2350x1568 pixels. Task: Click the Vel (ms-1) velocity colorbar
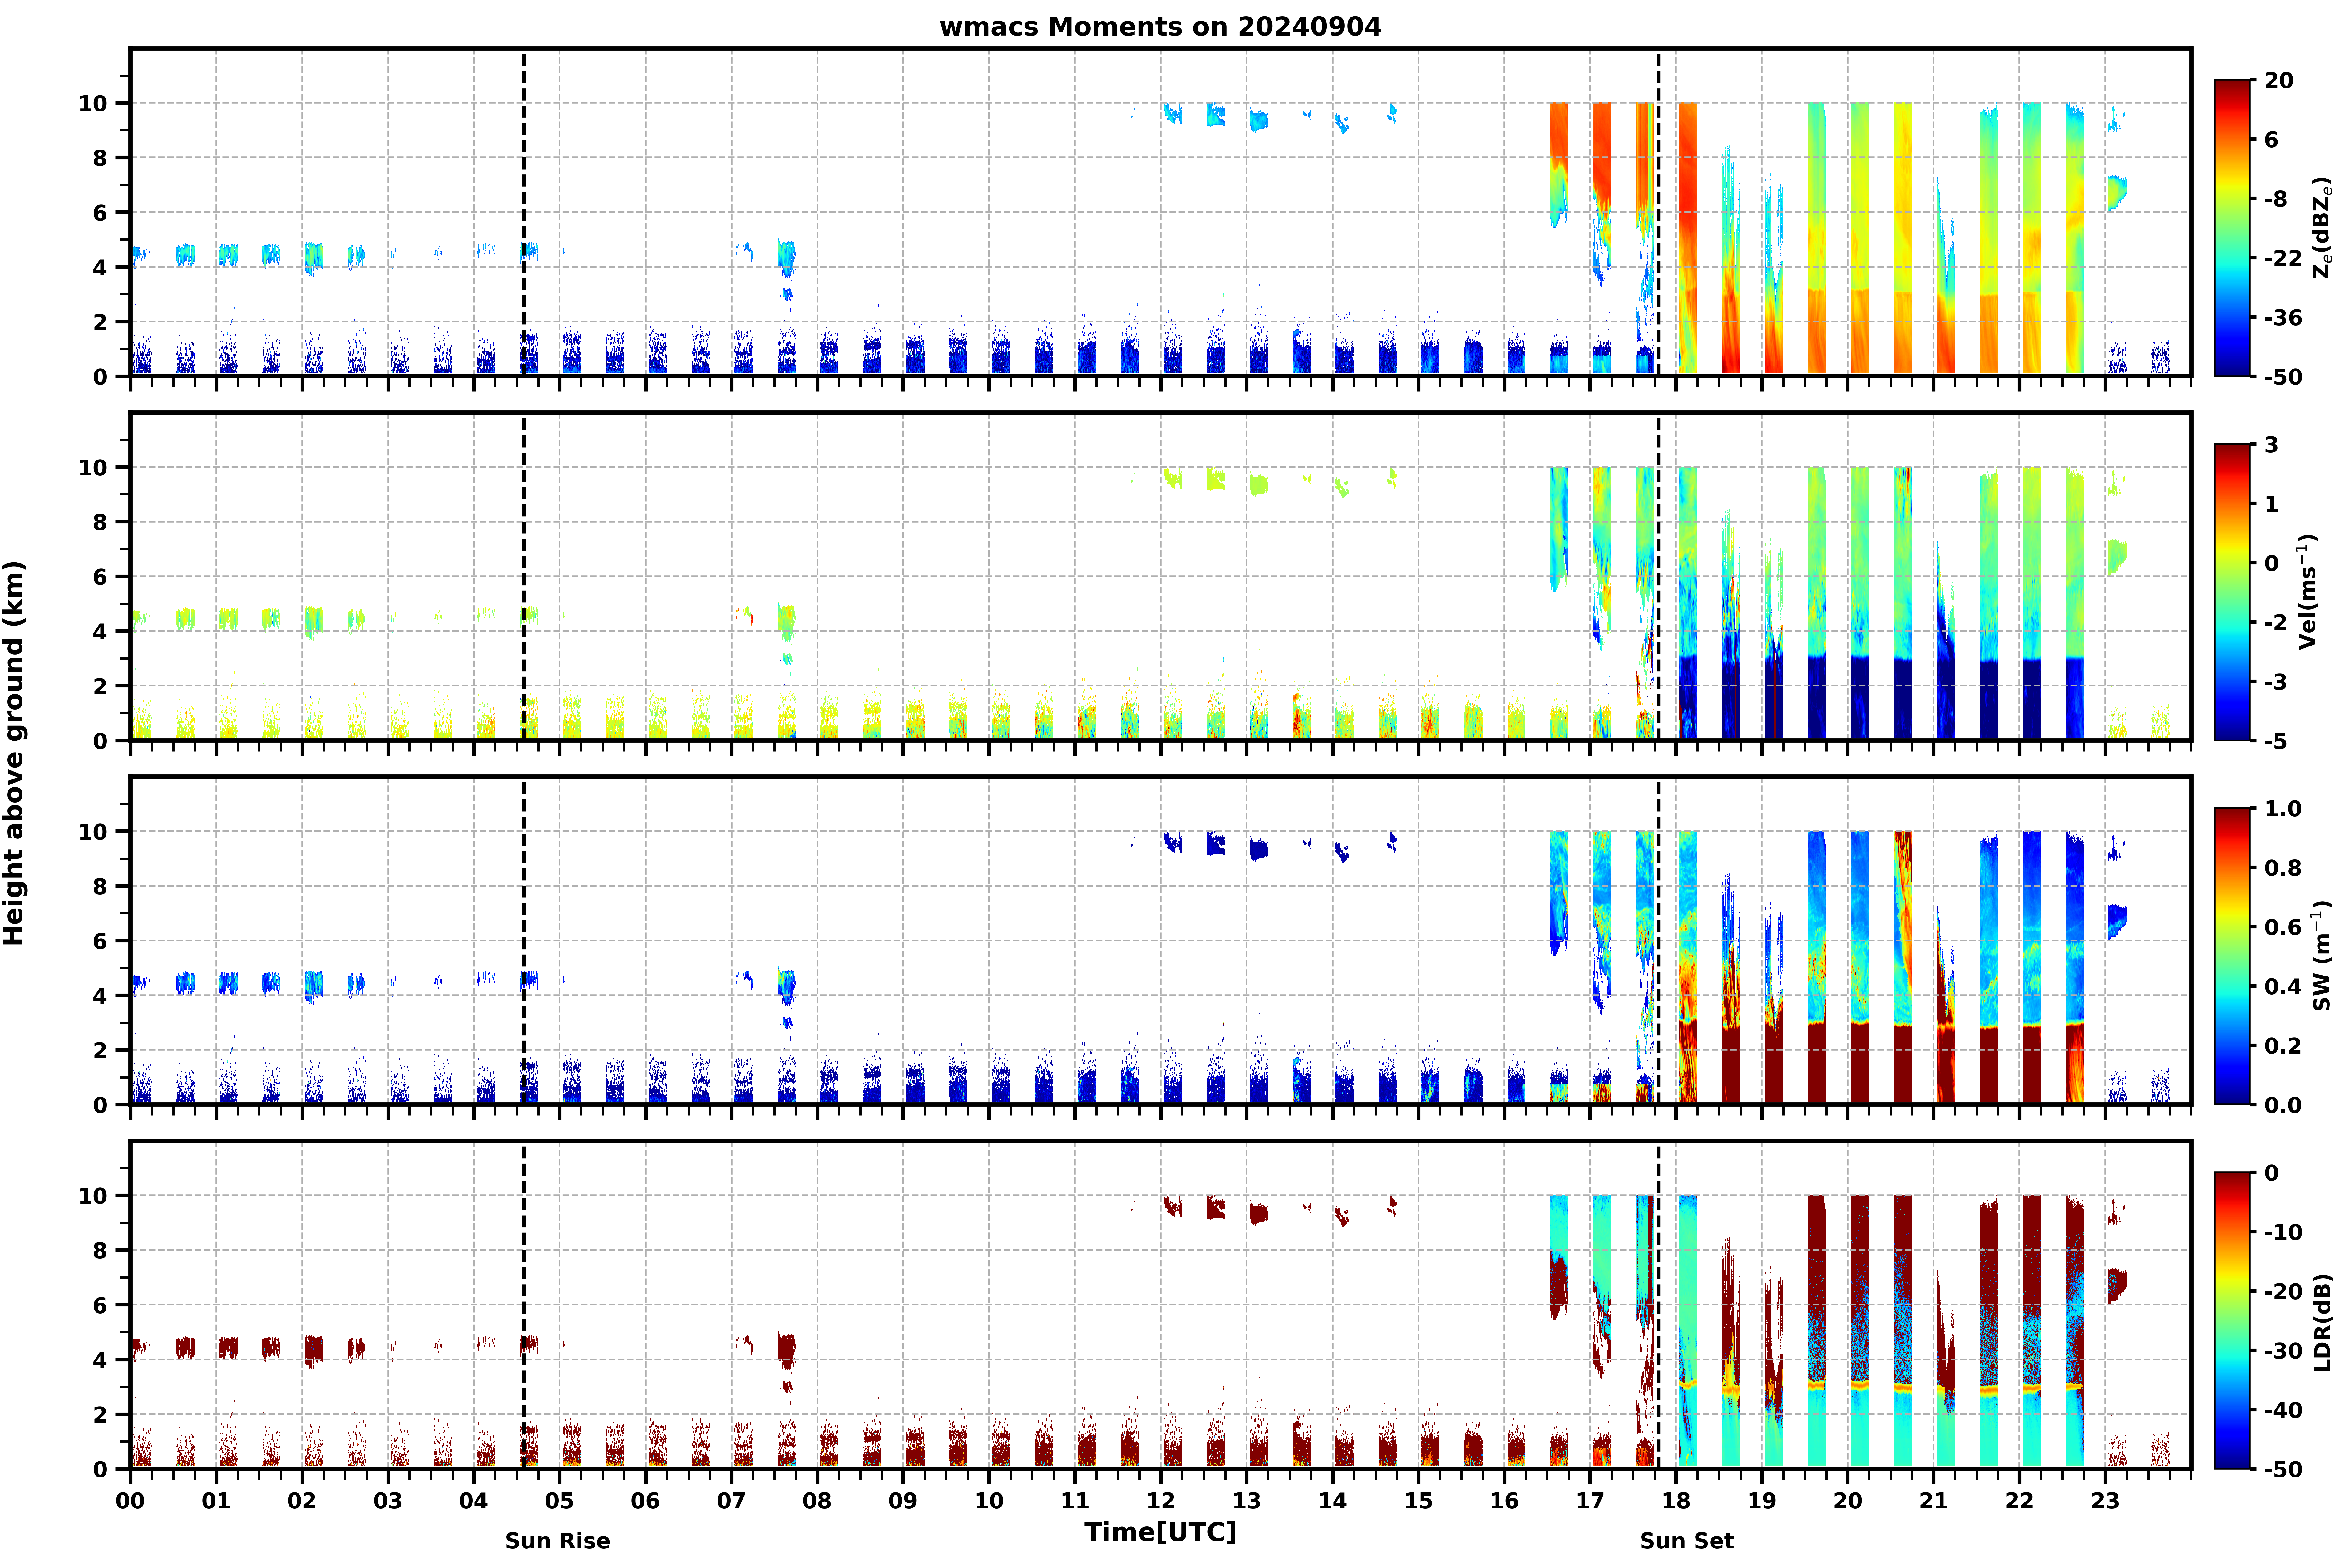[x=2232, y=592]
